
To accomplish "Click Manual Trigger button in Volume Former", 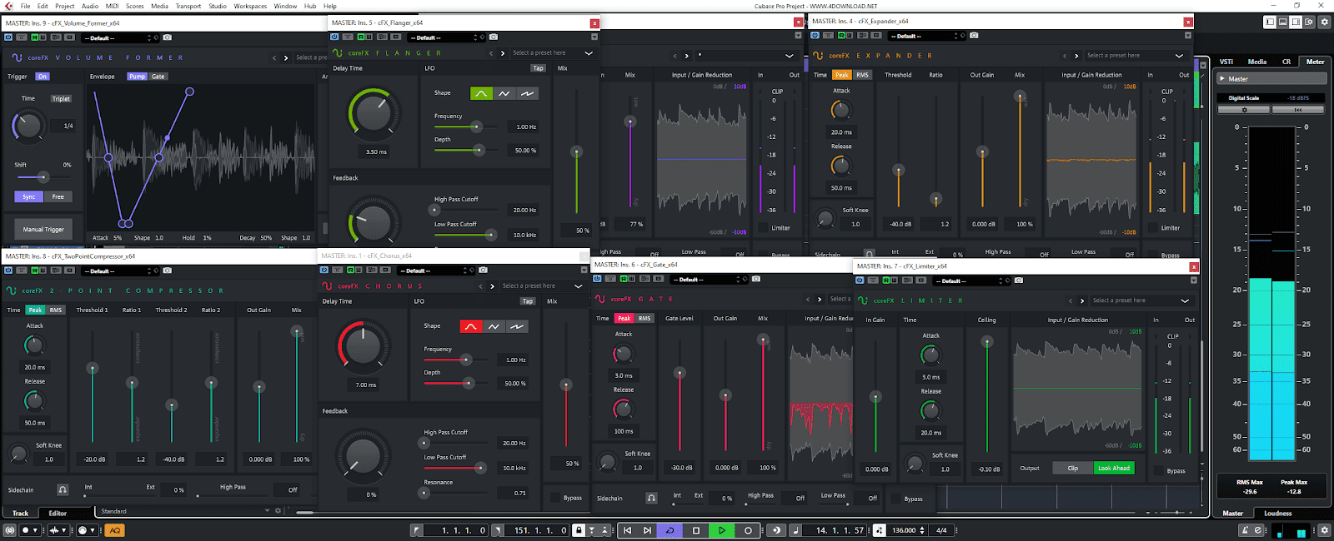I will [x=43, y=229].
